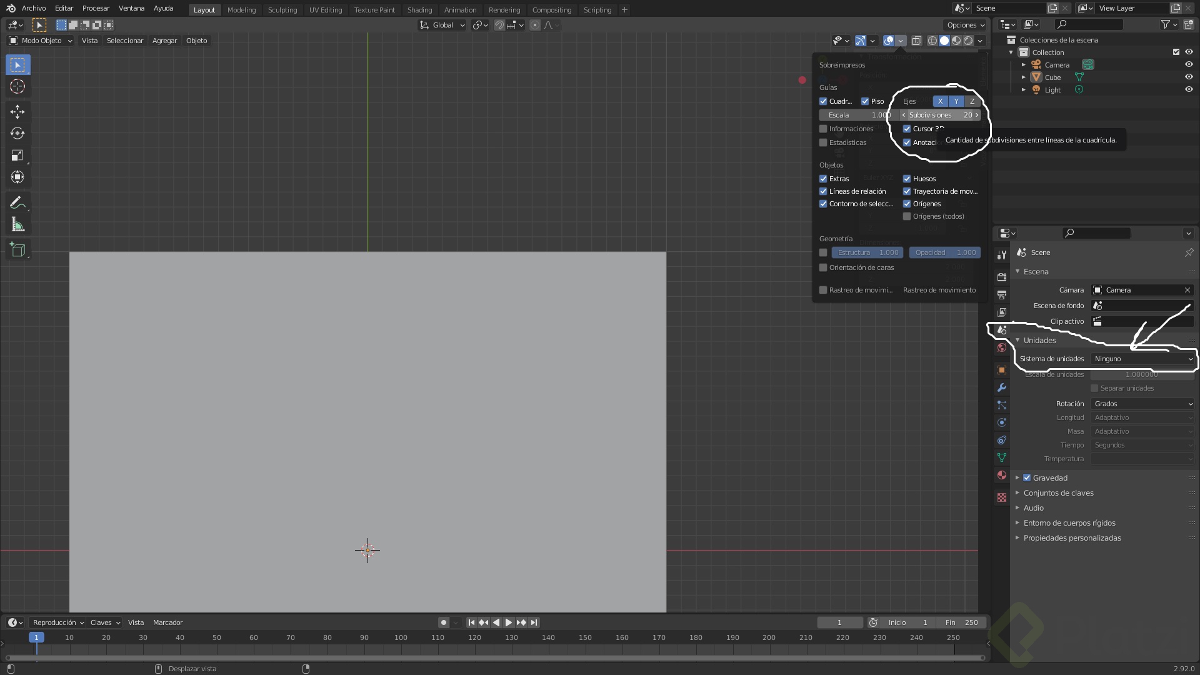Toggle the Z axis button

click(x=972, y=101)
